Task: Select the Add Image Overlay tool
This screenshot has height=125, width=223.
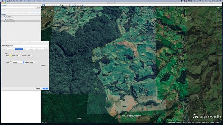Action: (54, 5)
